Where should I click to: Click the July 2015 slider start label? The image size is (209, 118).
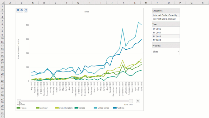click(x=21, y=105)
